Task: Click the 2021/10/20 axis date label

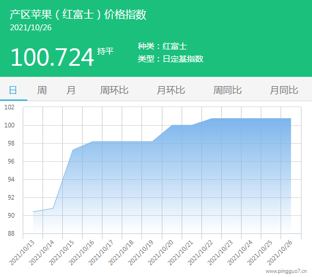Action: [x=161, y=253]
